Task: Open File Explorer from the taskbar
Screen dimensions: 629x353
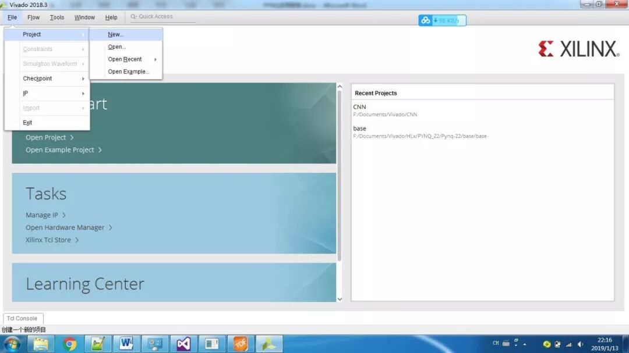Action: (41, 344)
